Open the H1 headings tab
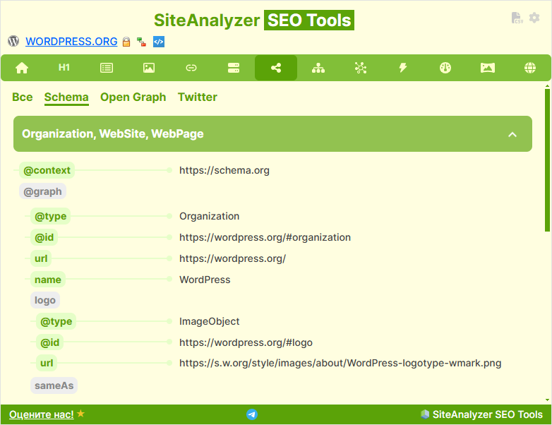This screenshot has height=425, width=552. click(64, 68)
